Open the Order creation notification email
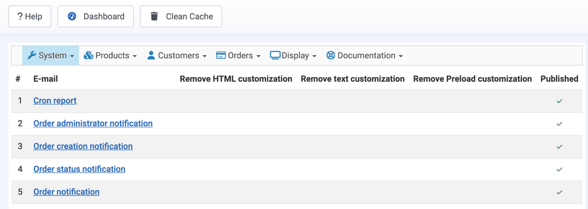The height and width of the screenshot is (209, 588). pyautogui.click(x=83, y=146)
